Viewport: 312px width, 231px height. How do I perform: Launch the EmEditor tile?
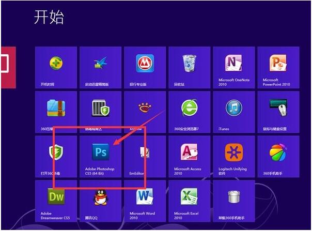pos(145,157)
